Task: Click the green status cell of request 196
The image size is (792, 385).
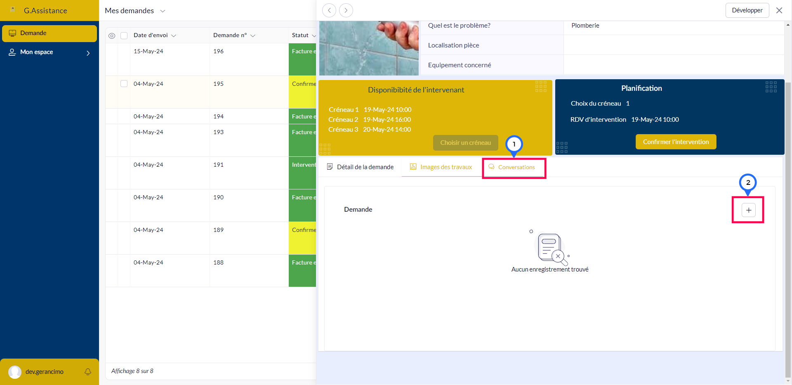Action: point(302,59)
